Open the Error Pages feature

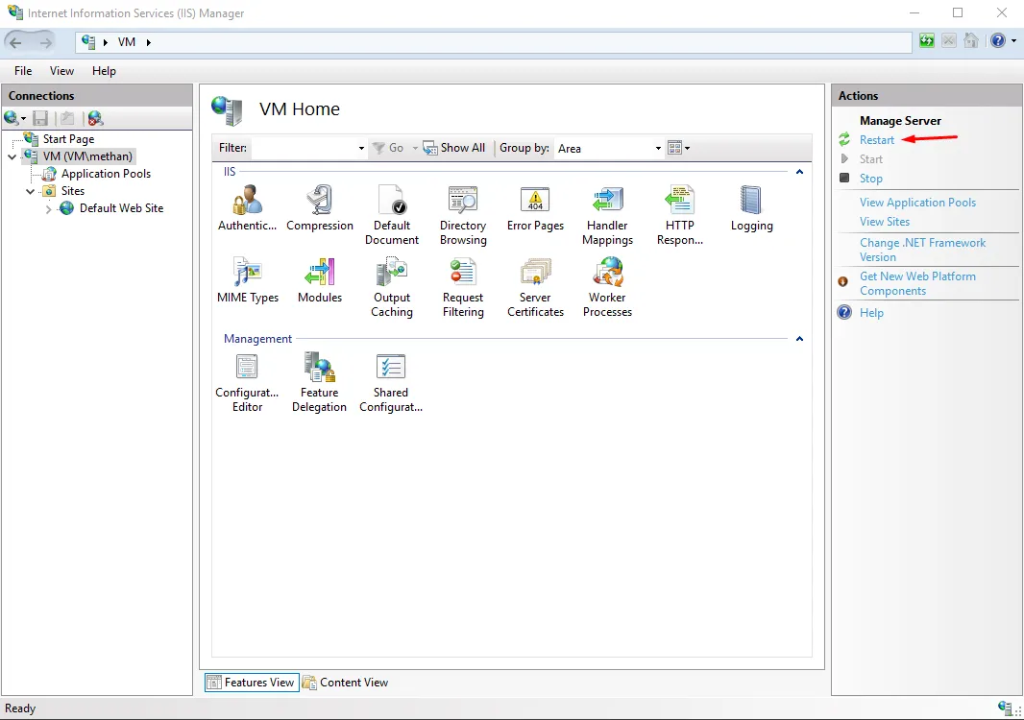click(535, 202)
